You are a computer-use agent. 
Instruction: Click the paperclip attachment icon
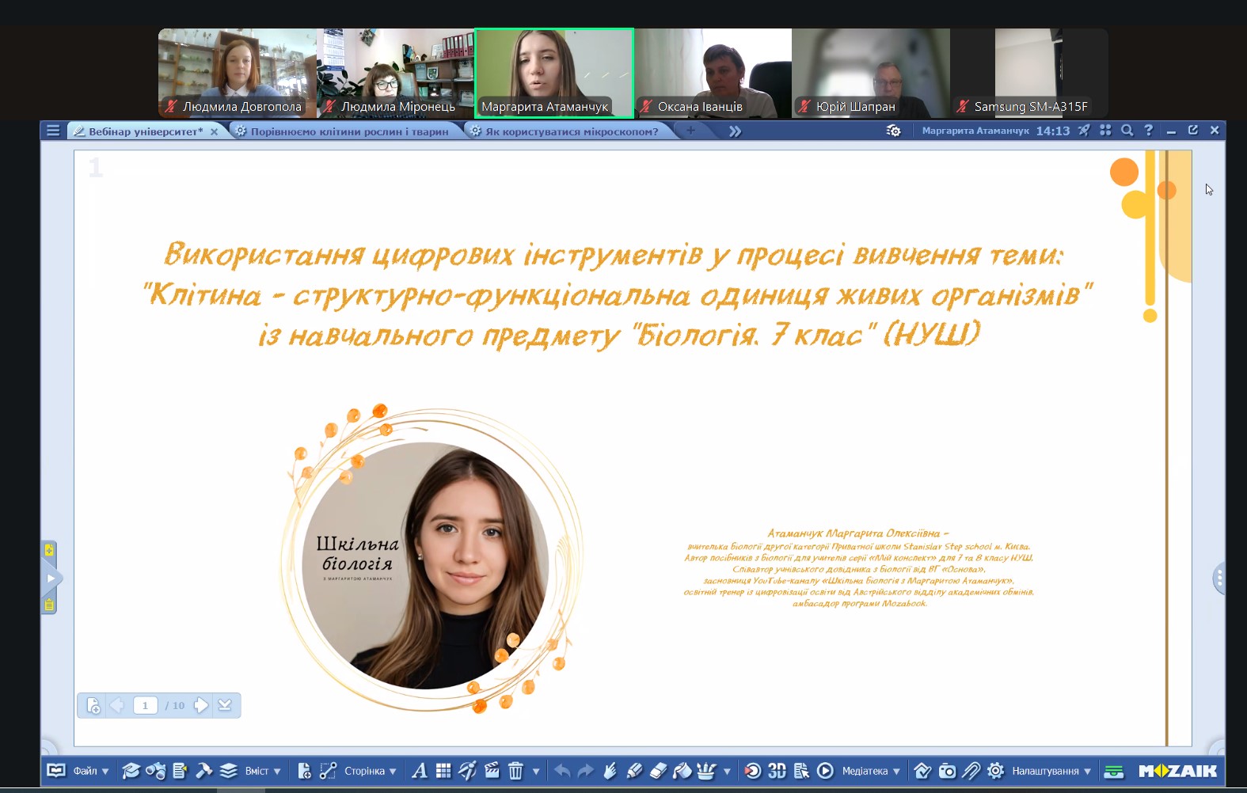[971, 771]
